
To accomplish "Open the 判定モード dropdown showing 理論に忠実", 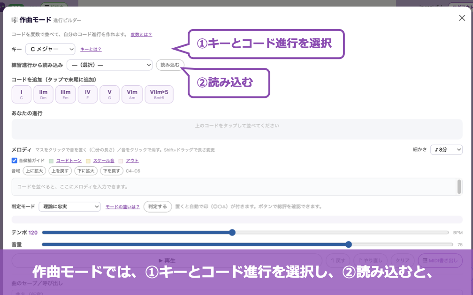I will (69, 206).
